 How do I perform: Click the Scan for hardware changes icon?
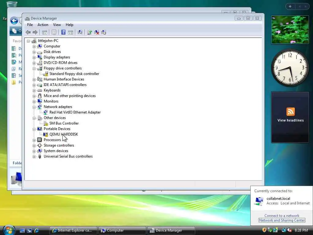click(x=80, y=32)
